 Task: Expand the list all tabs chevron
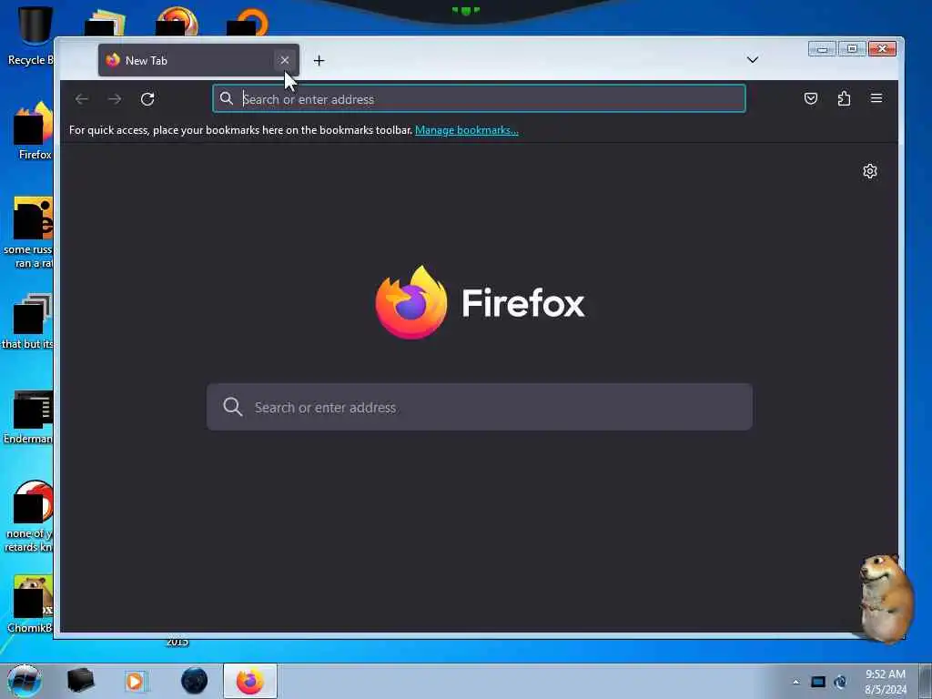(753, 60)
